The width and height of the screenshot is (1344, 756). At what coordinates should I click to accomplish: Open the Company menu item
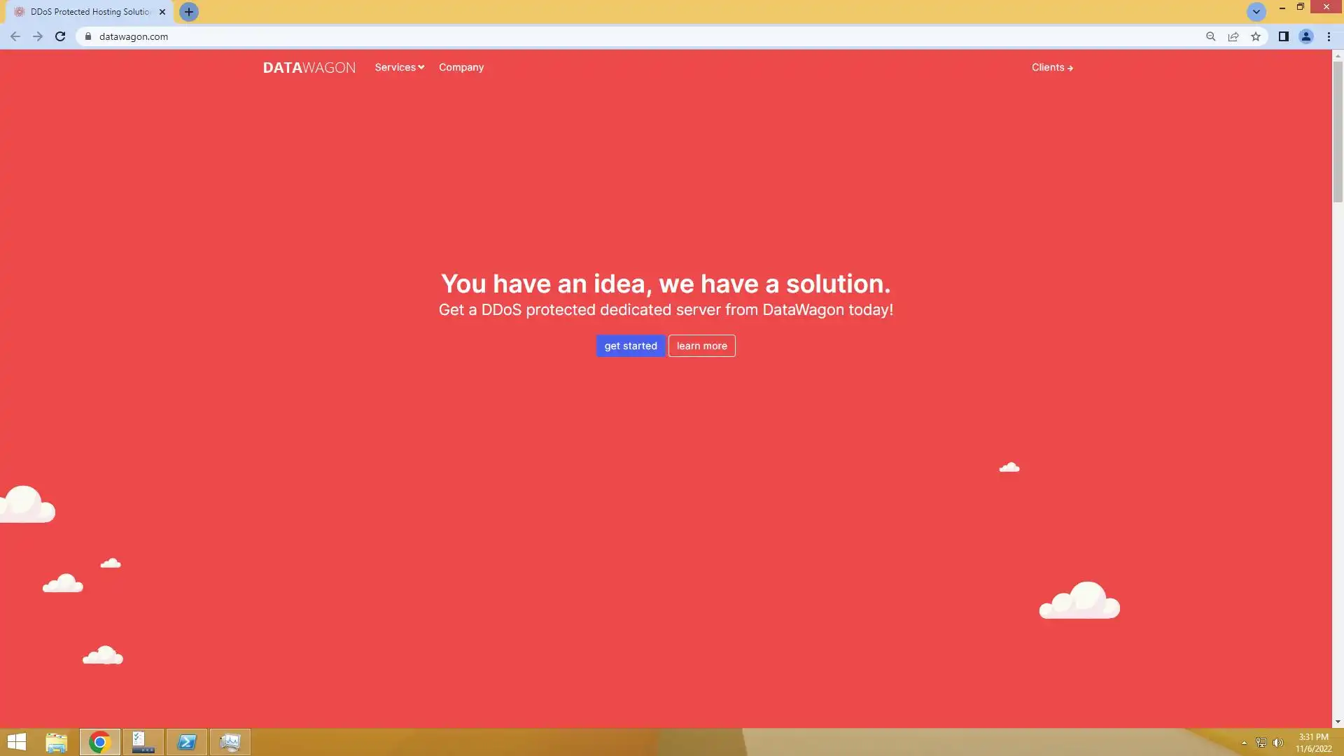(x=461, y=67)
